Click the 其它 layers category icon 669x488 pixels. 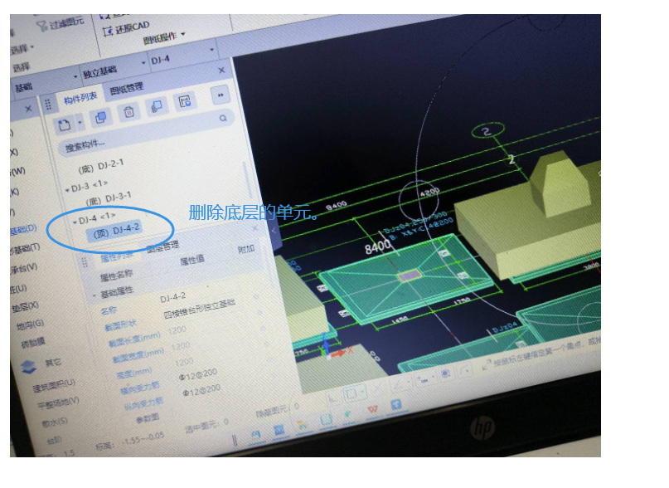tap(28, 367)
